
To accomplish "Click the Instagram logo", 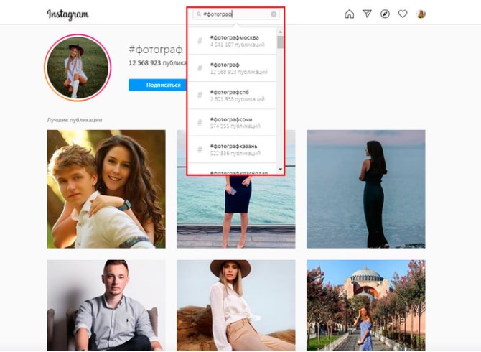I will click(67, 14).
